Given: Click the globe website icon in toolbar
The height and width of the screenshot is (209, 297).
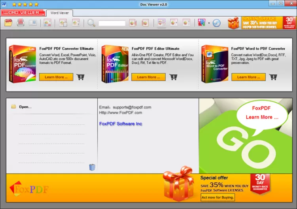Looking at the screenshot, I should pos(217,23).
